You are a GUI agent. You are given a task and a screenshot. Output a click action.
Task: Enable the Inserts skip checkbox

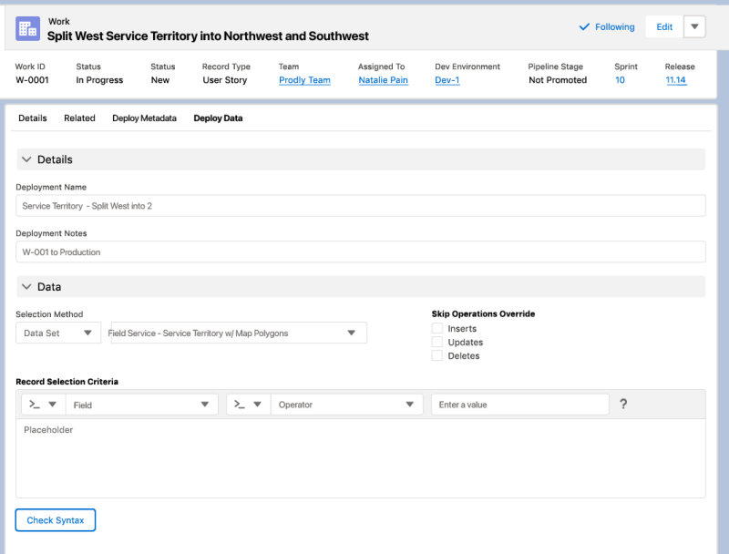click(x=437, y=329)
